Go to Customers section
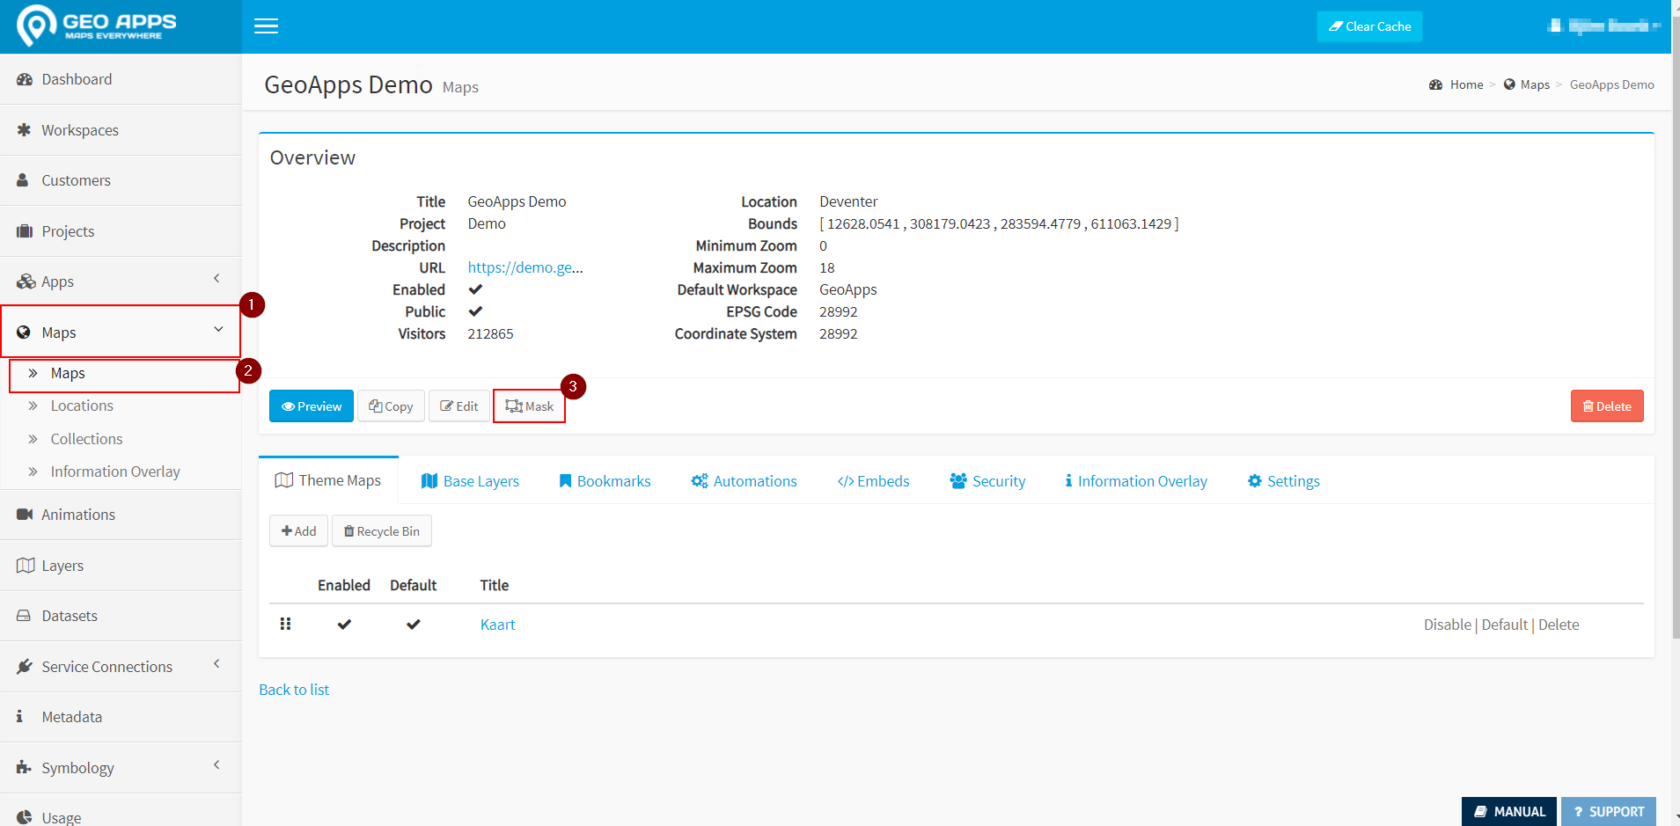The height and width of the screenshot is (826, 1680). tap(121, 180)
